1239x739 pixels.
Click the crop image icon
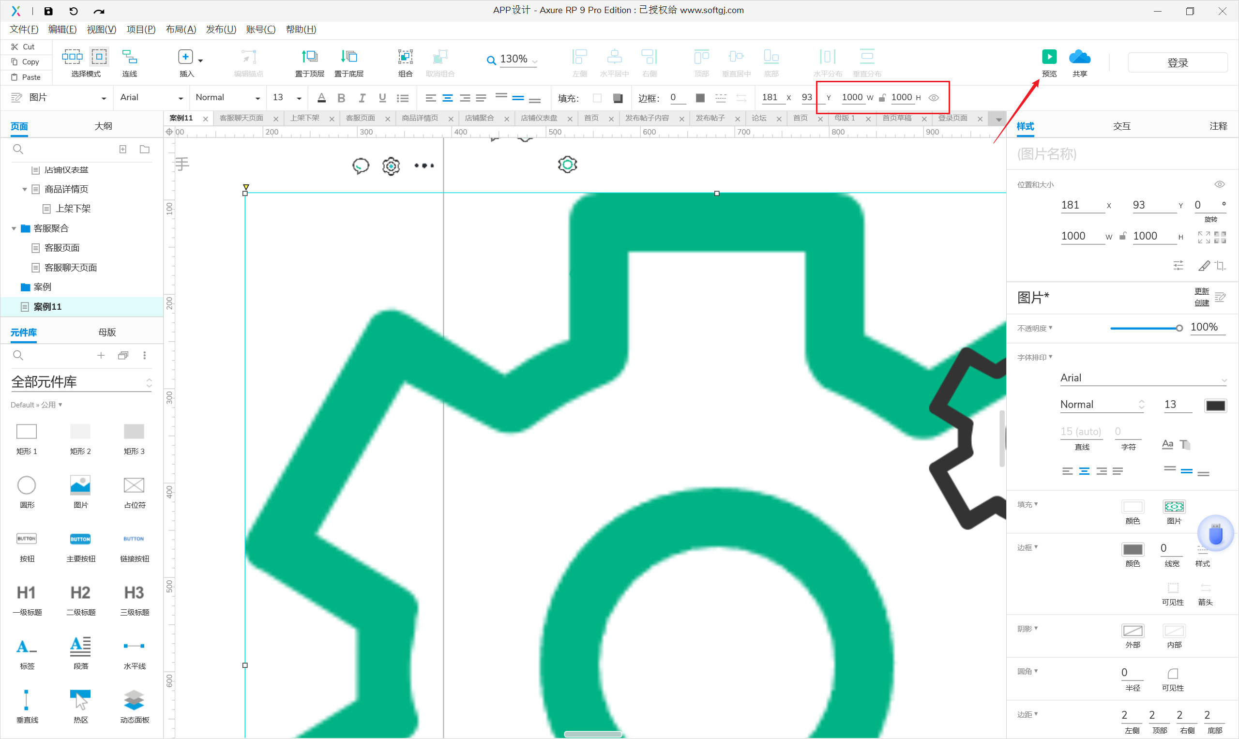(x=1220, y=266)
